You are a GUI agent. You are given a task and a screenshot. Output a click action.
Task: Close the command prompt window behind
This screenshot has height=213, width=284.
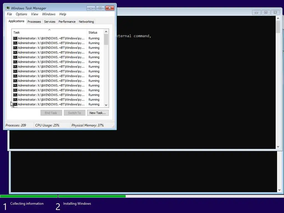[x=275, y=12]
